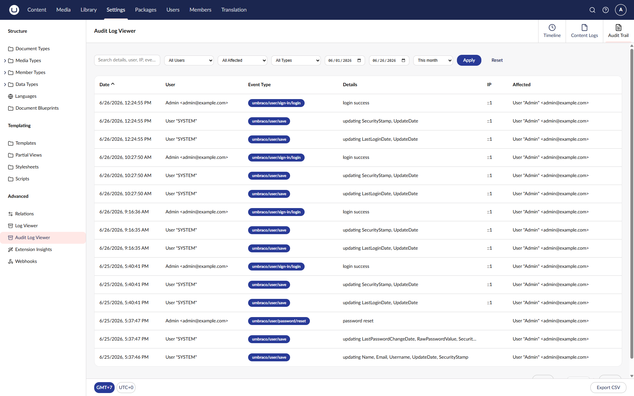Open the Content Logs view
The height and width of the screenshot is (396, 634).
(x=584, y=31)
